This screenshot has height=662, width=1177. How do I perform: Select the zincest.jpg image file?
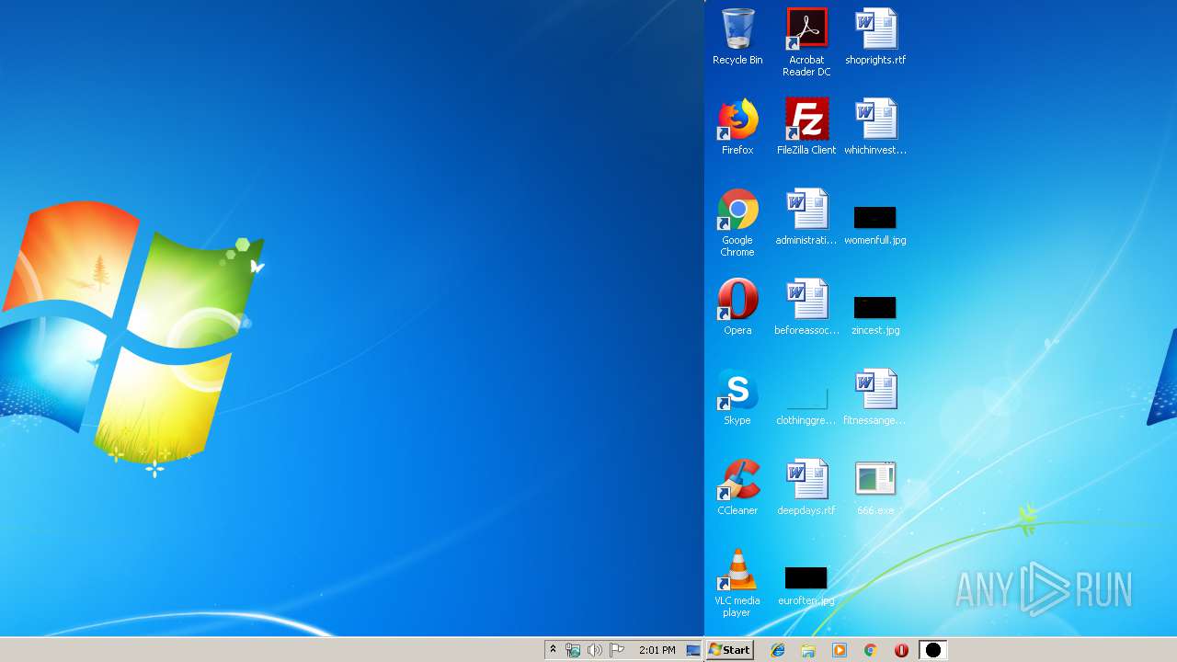[x=875, y=314]
